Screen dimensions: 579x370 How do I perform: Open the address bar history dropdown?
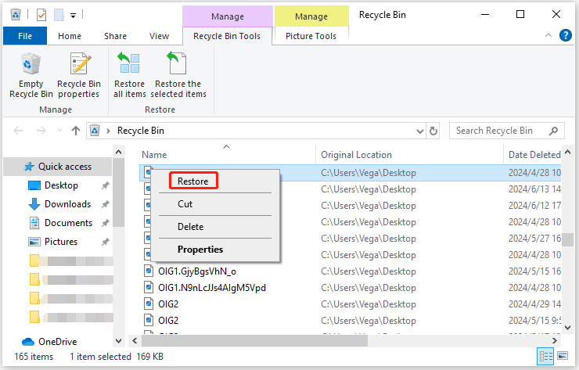point(420,131)
